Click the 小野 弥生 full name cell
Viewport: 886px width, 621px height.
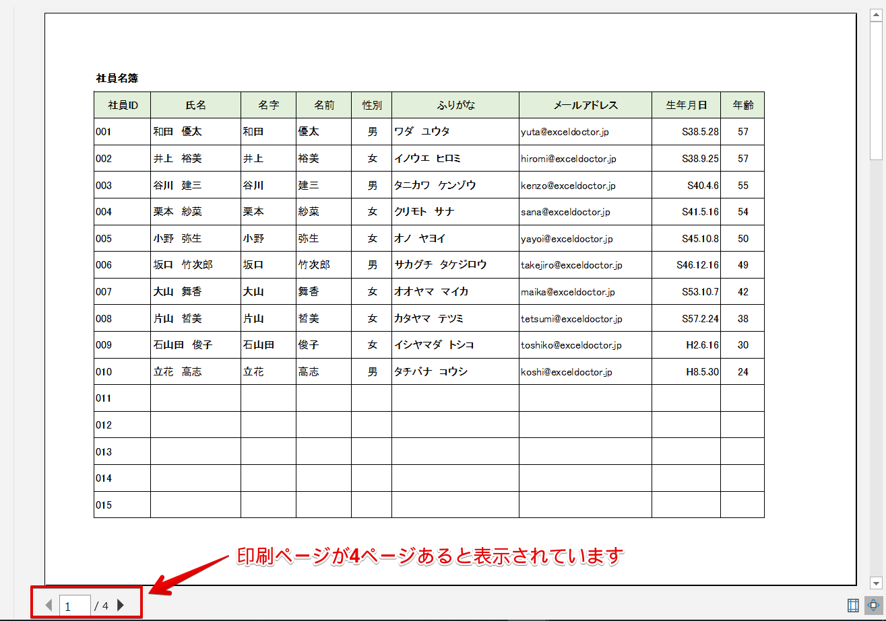click(x=196, y=238)
